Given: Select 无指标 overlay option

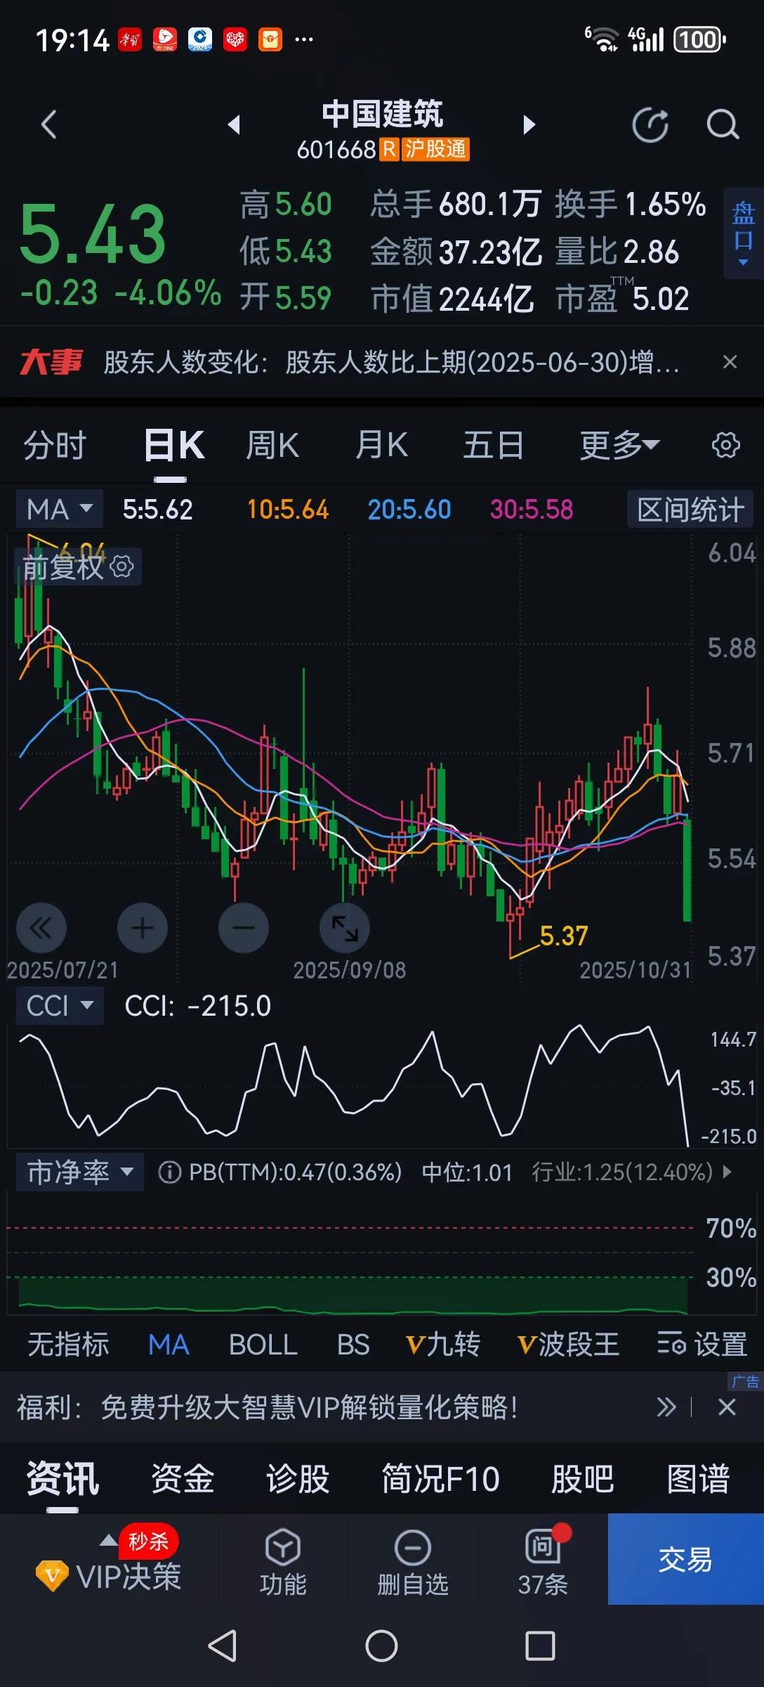Looking at the screenshot, I should pos(68,1344).
